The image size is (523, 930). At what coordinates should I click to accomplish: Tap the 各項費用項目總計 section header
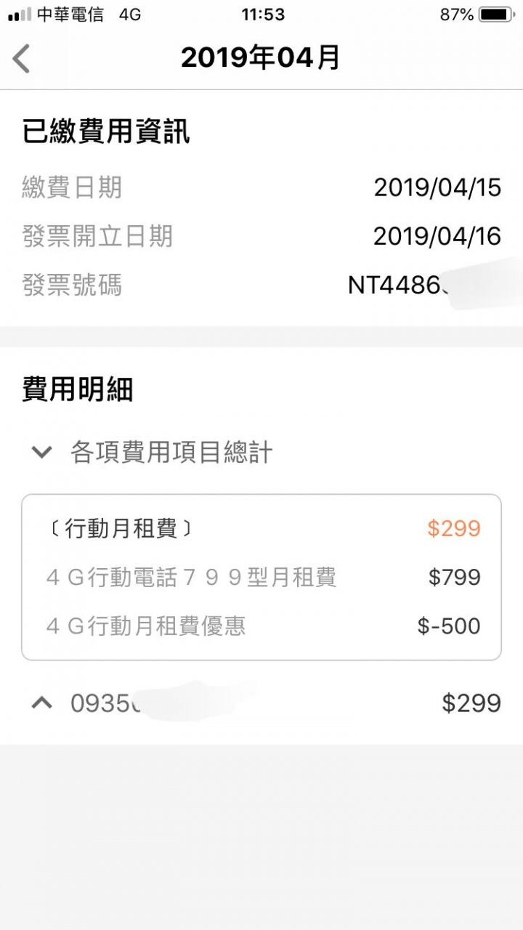click(x=171, y=453)
